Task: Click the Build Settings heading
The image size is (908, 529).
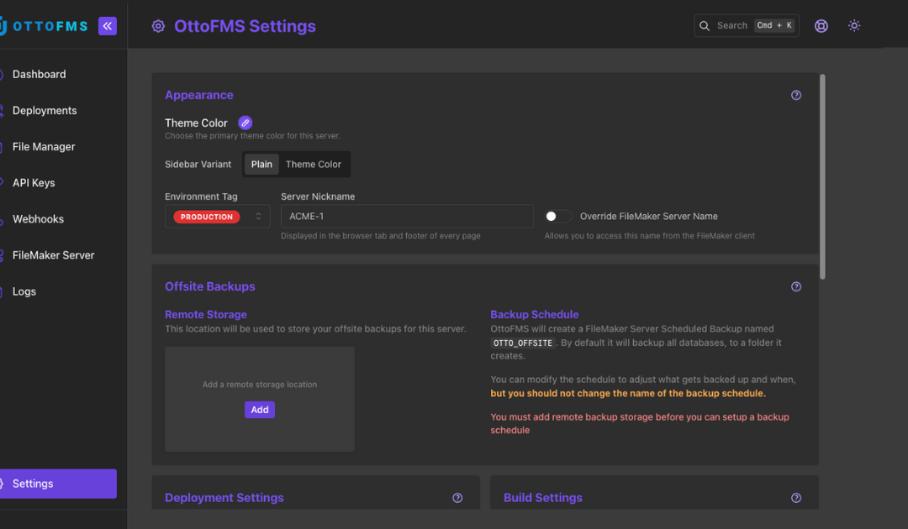Action: (x=542, y=498)
